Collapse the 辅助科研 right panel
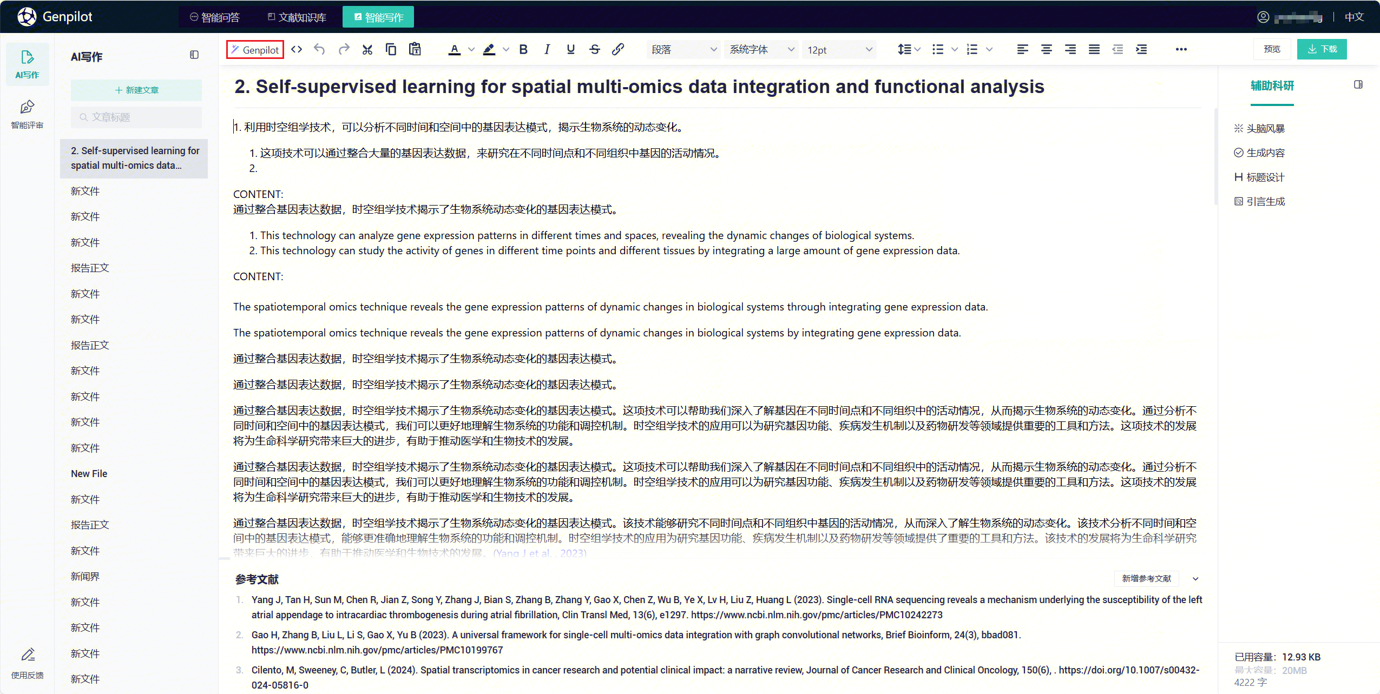 click(1358, 85)
